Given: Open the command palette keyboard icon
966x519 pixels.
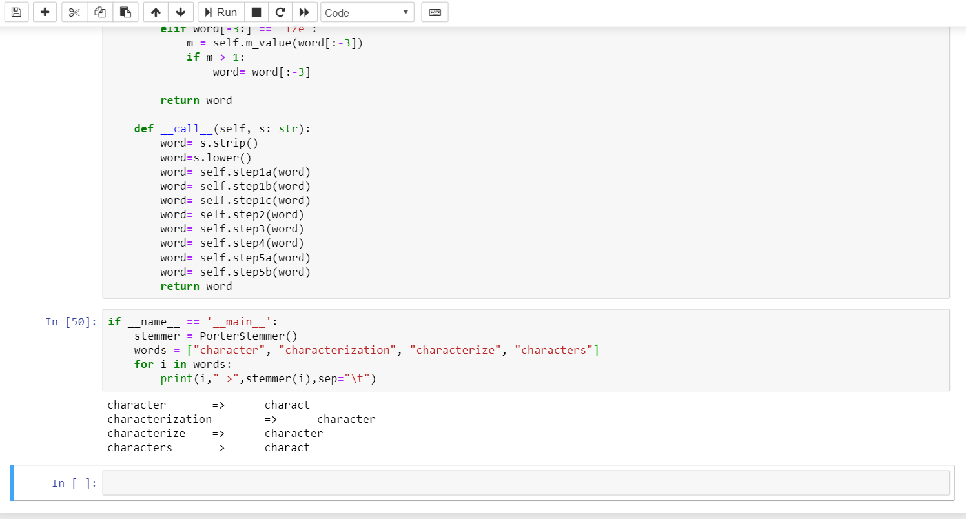Looking at the screenshot, I should click(435, 12).
